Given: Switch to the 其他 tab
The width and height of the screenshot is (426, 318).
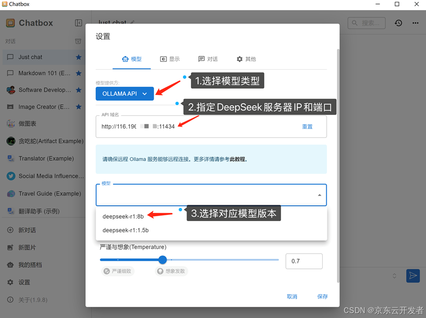Looking at the screenshot, I should click(246, 59).
